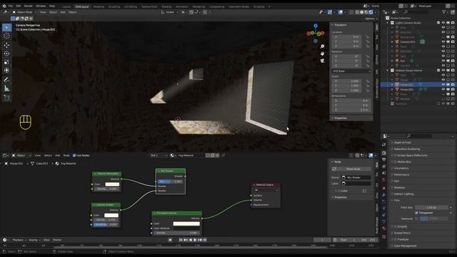The height and width of the screenshot is (257, 457).
Task: Switch to the Shading workspace tab
Action: tap(166, 6)
